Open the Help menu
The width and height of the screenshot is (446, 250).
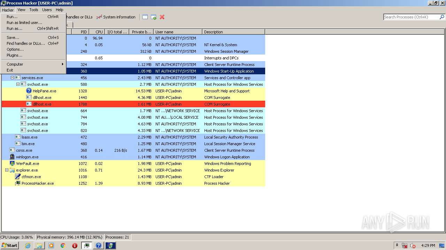tap(60, 10)
